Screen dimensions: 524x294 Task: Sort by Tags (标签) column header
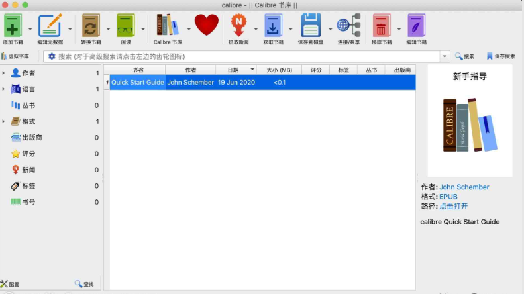pos(344,70)
